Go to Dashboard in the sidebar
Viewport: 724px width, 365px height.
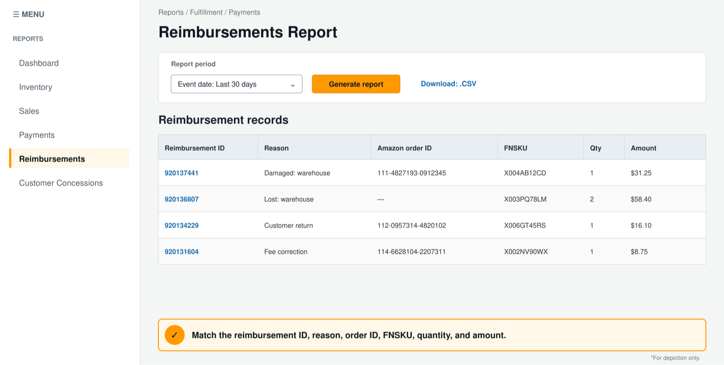(x=39, y=63)
